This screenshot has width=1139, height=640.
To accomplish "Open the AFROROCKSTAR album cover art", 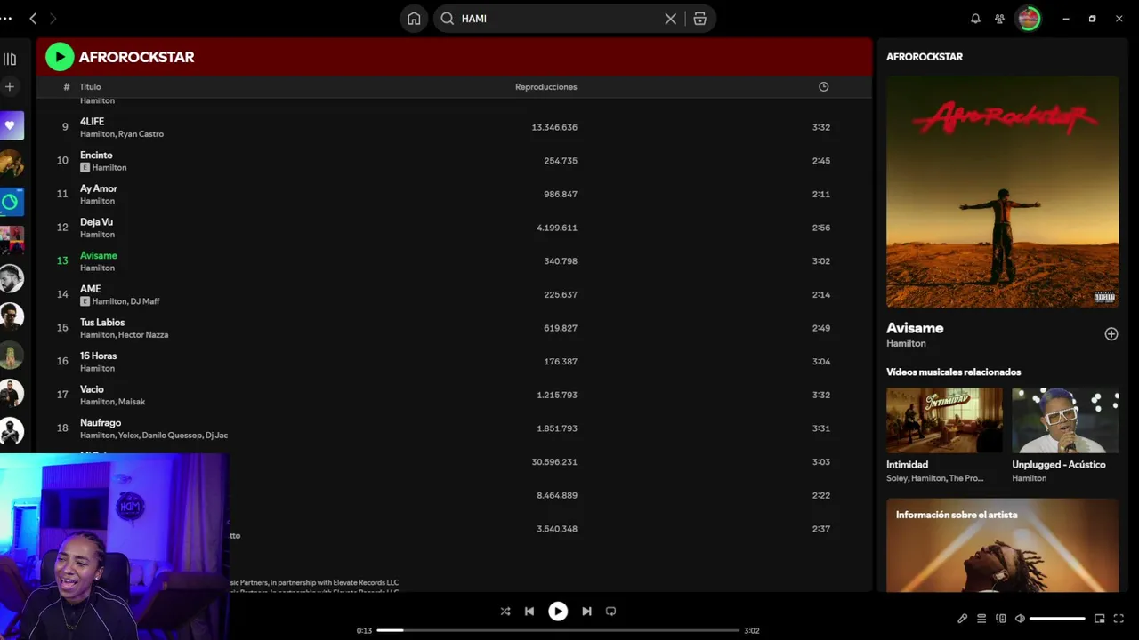I will (1002, 191).
